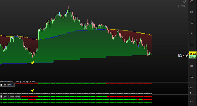
Task: Click the 750 price axis label
Action: click(x=191, y=34)
